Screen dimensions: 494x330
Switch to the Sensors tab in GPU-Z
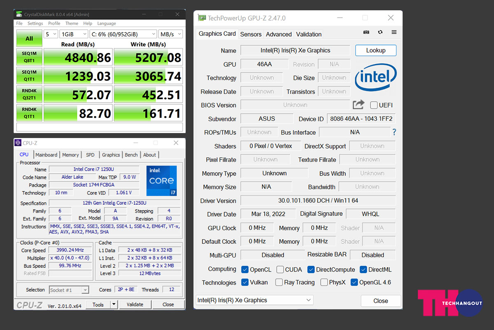tap(251, 34)
